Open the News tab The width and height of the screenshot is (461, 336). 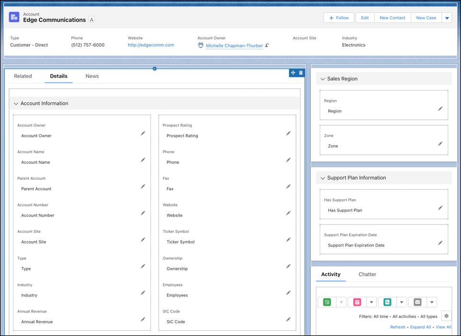coord(92,76)
